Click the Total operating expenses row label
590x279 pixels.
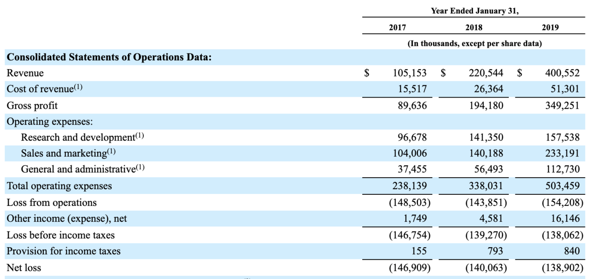[59, 186]
